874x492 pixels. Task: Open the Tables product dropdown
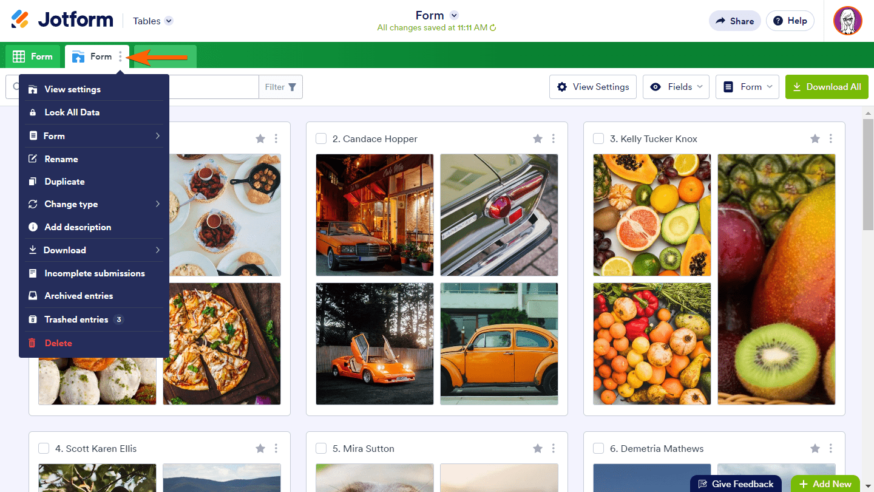click(x=153, y=21)
